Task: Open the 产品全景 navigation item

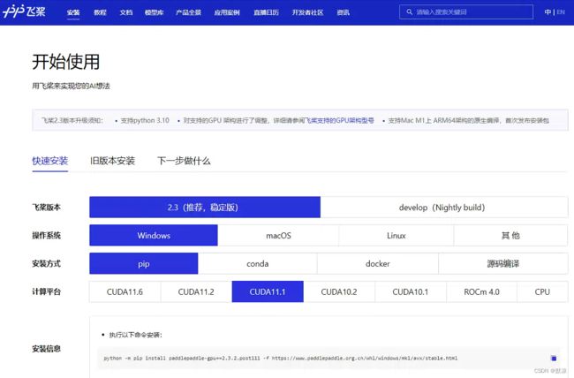Action: click(188, 12)
